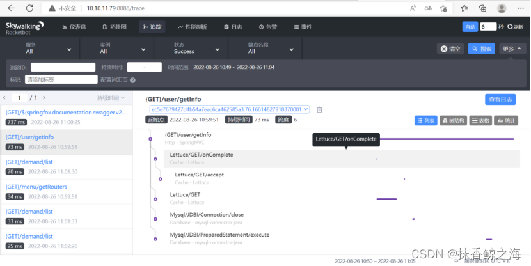Open browser read aloud option
Viewport: 531px width, 266px height.
click(x=413, y=8)
